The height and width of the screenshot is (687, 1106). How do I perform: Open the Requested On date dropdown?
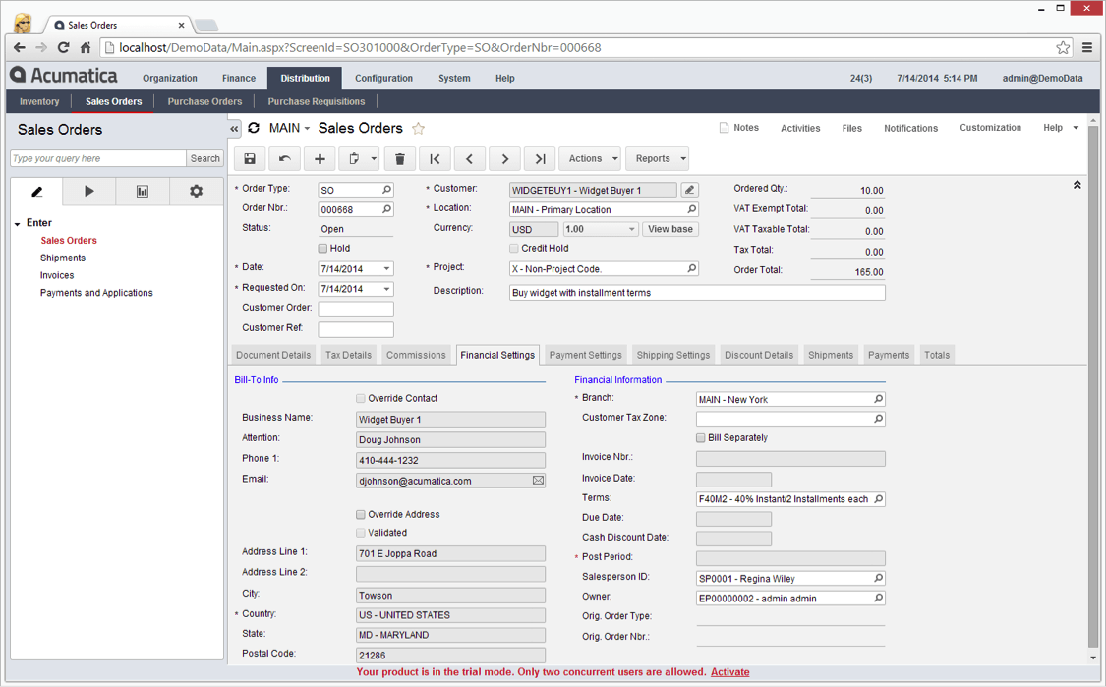386,289
